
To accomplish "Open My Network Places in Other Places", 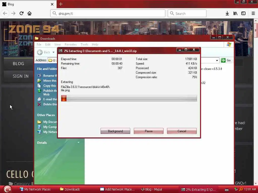I will pyautogui.click(x=47, y=132).
